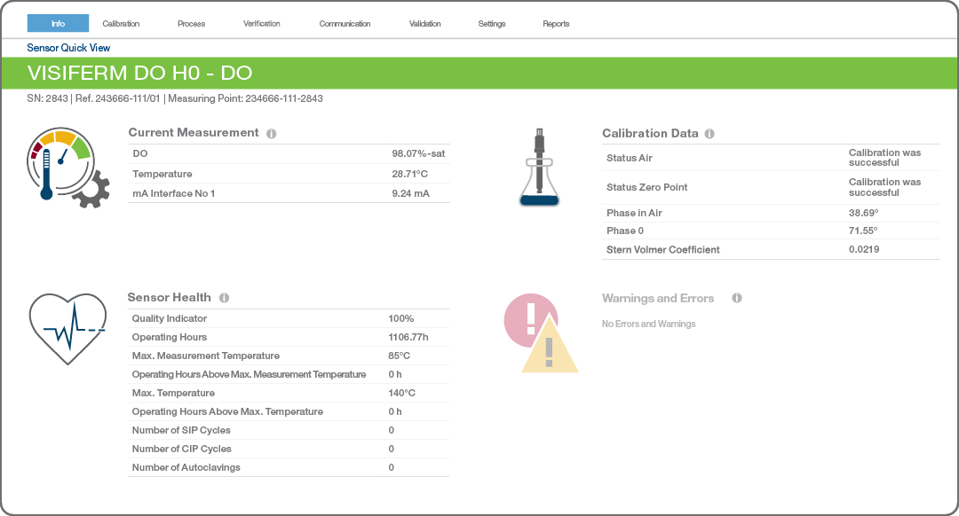Select the Quality Indicator value 100%
The width and height of the screenshot is (959, 516).
tap(401, 319)
